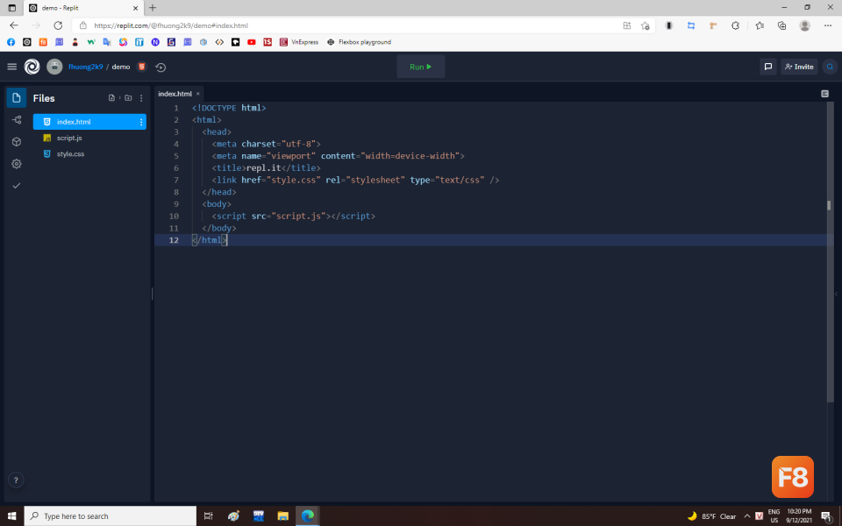The image size is (842, 526).
Task: Expand the collapsed right pane handle
Action: tap(836, 294)
